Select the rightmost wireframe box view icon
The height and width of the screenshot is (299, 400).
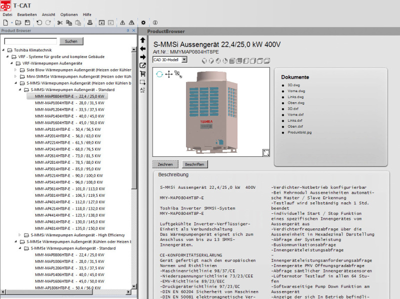pyautogui.click(x=267, y=61)
